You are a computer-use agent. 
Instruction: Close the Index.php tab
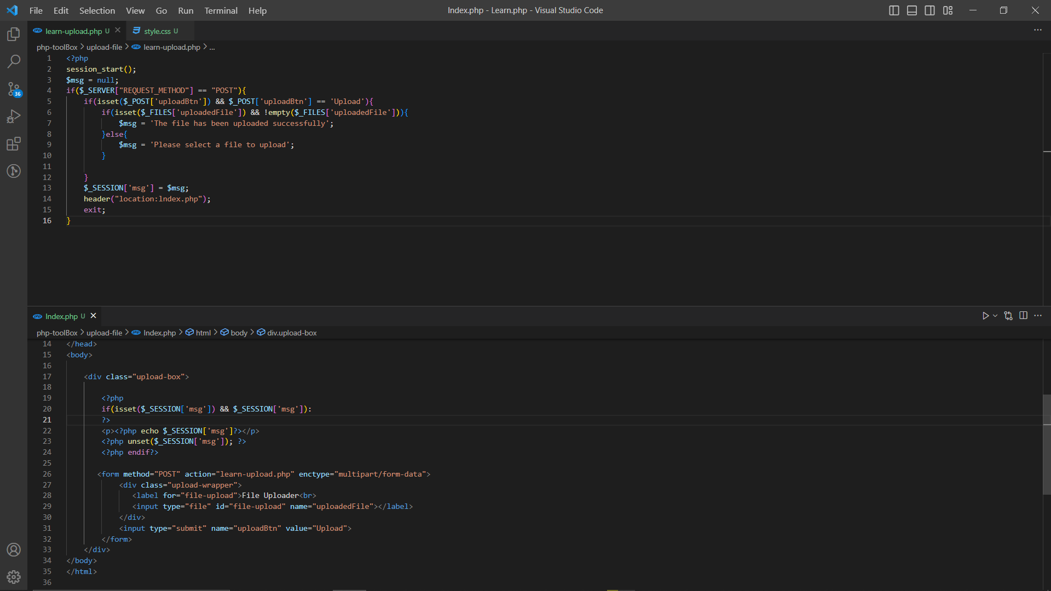(94, 316)
